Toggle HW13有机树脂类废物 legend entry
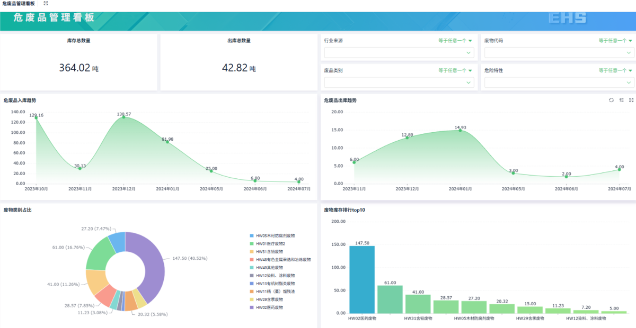The image size is (636, 328). point(272,283)
